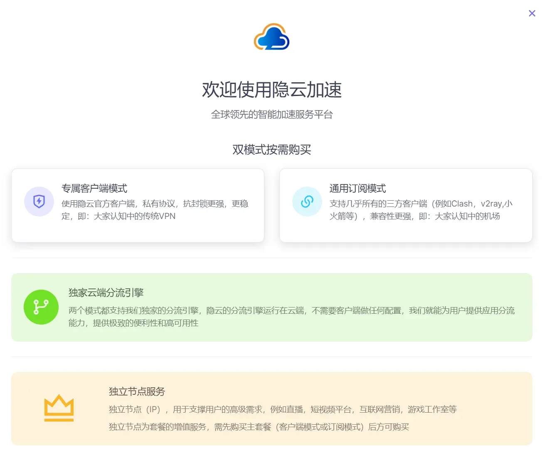This screenshot has width=545, height=460.
Task: Click the blue chain link icon
Action: (x=307, y=202)
